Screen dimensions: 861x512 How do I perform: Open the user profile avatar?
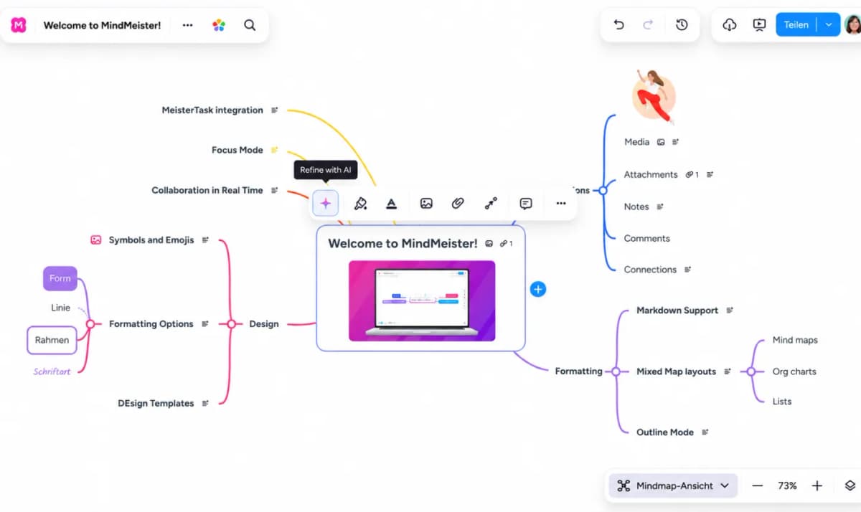click(852, 24)
